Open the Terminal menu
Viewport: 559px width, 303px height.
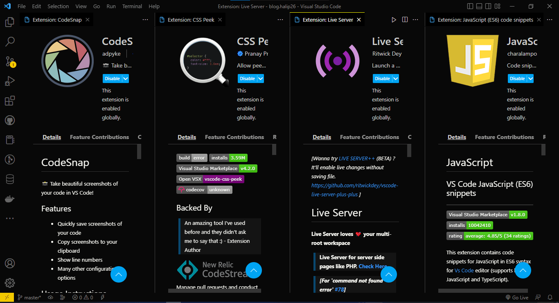coord(132,6)
